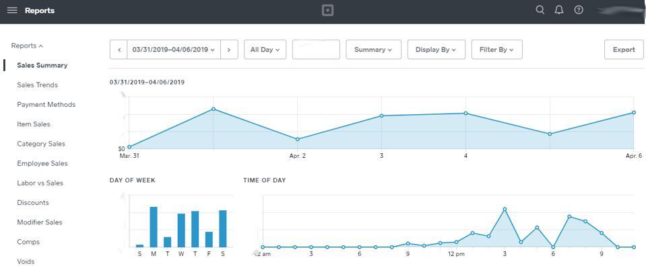Open Category Sales report

[41, 144]
